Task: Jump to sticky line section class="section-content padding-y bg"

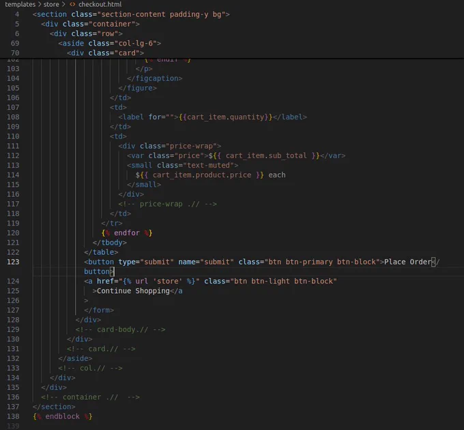Action: pyautogui.click(x=131, y=14)
